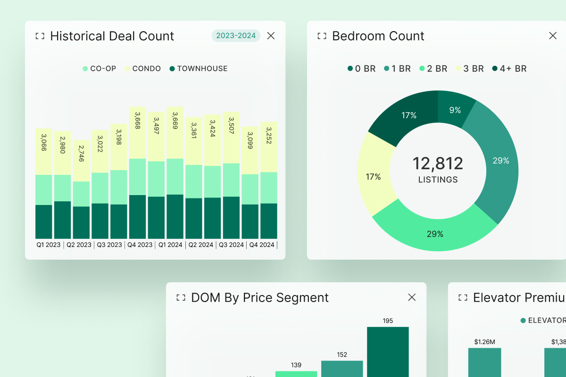Screen dimensions: 566x377
Task: Select the 29% dark teal donut segment
Action: point(500,161)
